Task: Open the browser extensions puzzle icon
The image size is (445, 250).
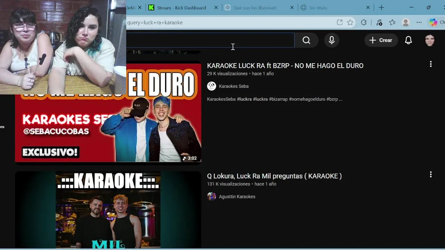Action: 364,23
